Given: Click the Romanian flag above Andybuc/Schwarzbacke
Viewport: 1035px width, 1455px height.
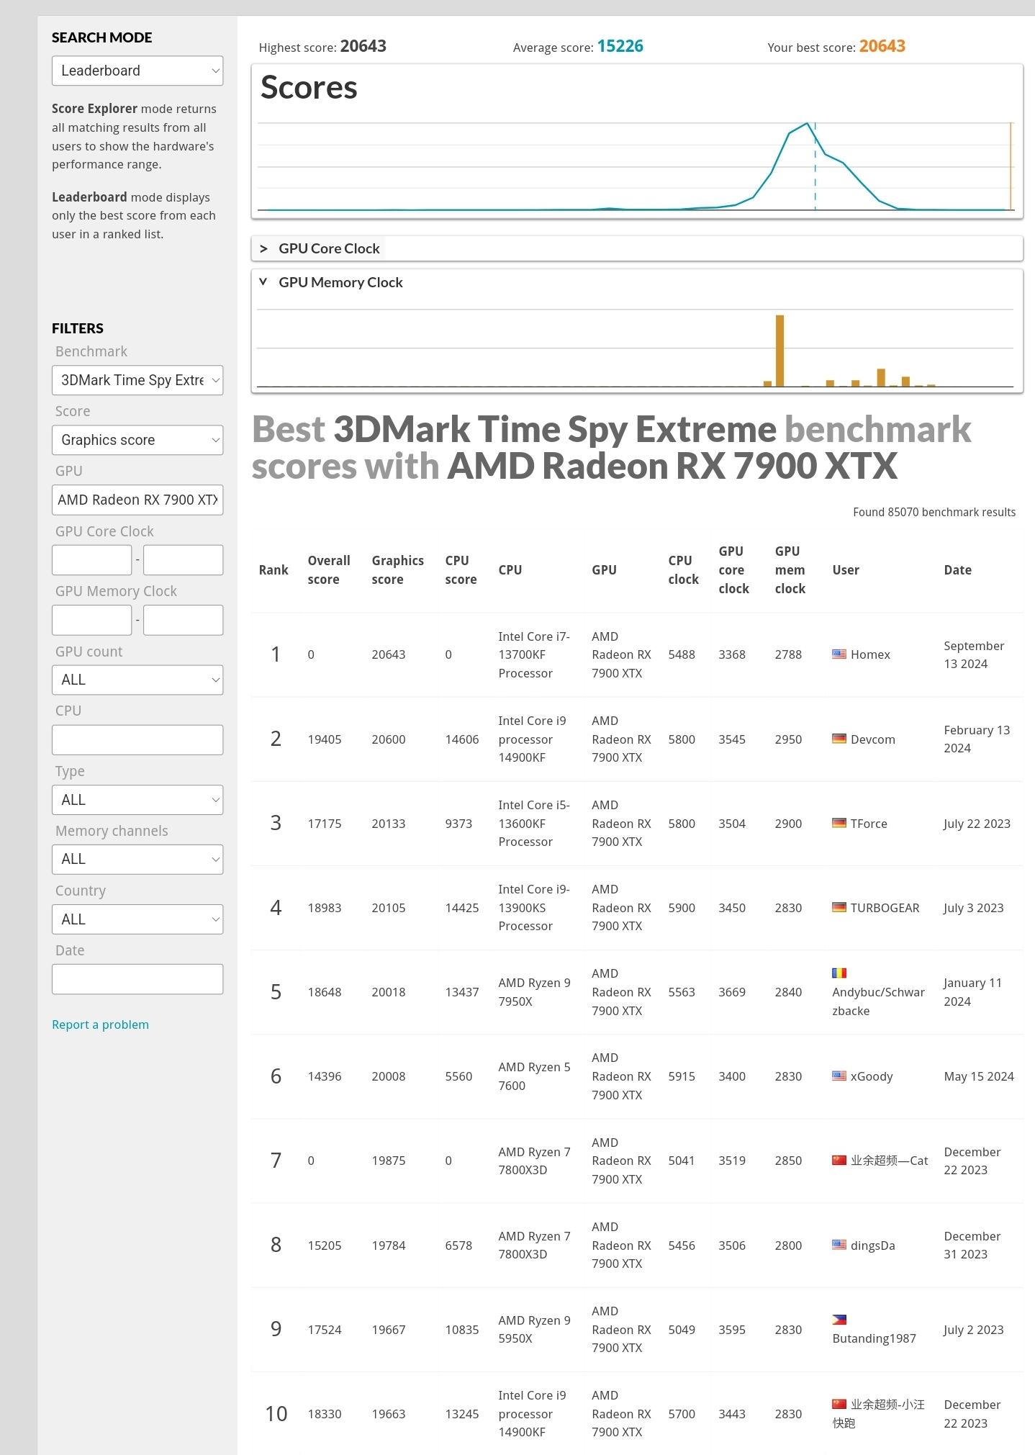Looking at the screenshot, I should 839,973.
